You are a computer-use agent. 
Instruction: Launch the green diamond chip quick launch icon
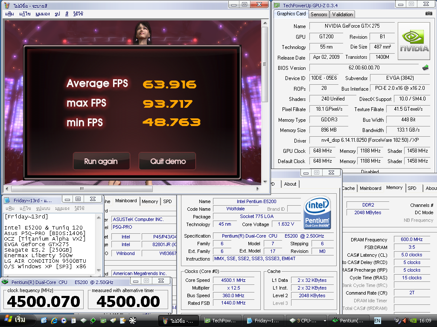click(x=93, y=321)
